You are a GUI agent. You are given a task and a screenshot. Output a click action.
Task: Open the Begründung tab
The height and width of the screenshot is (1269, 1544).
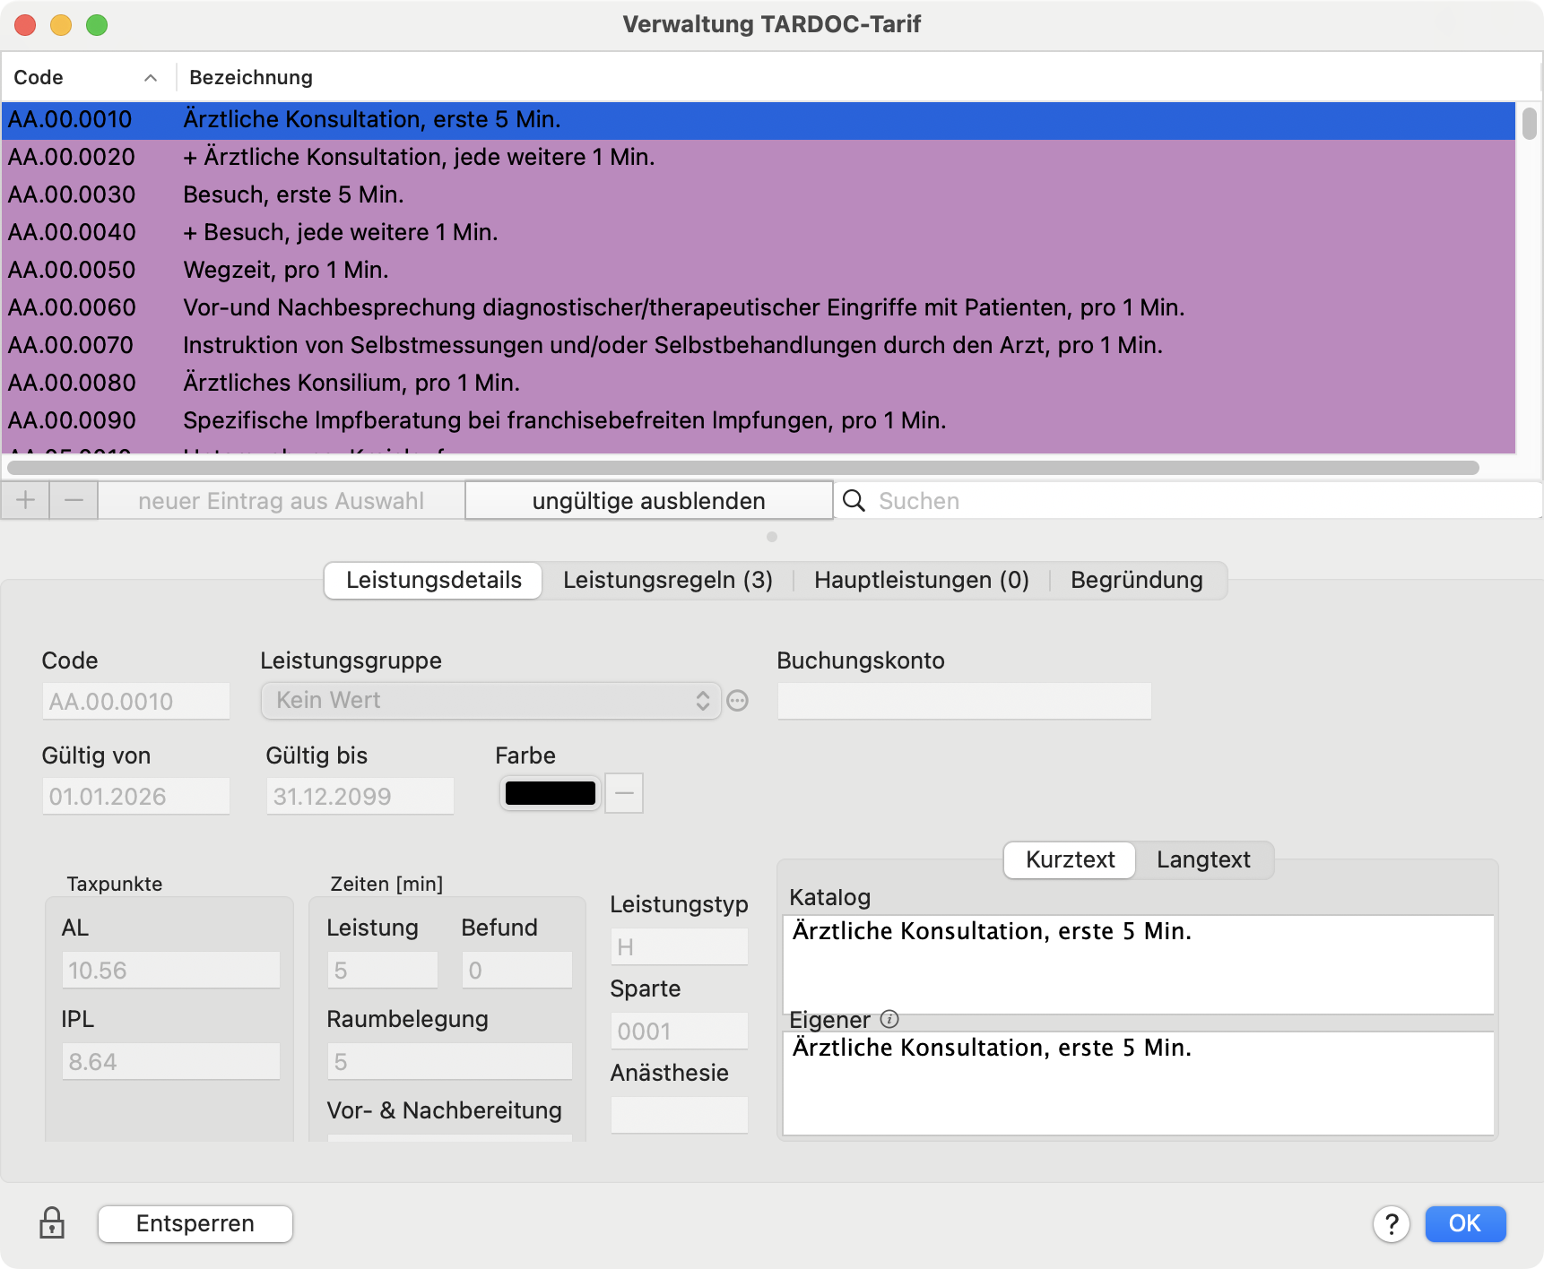coord(1136,581)
